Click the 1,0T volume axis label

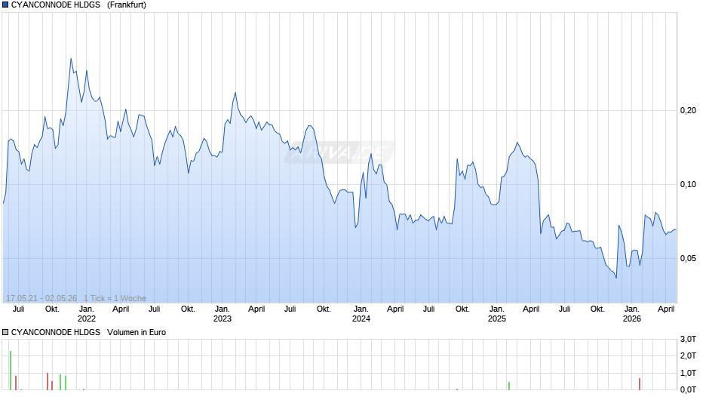click(x=688, y=373)
